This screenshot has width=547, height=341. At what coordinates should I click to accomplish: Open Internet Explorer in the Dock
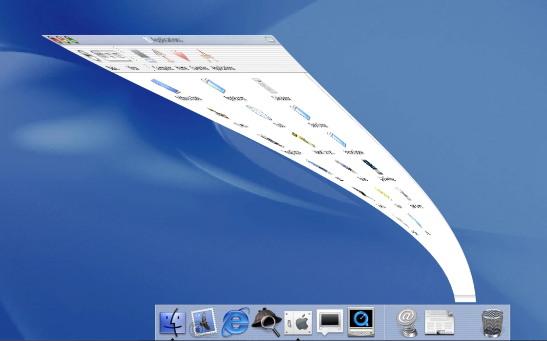[235, 323]
